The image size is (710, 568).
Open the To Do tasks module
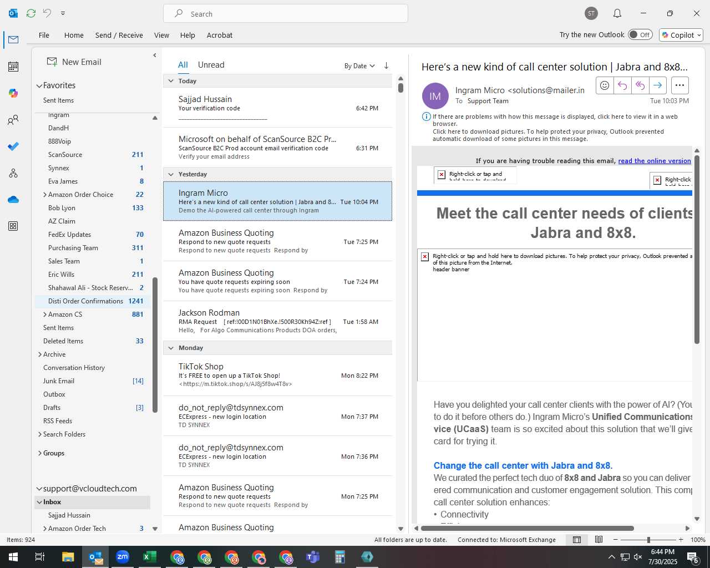pyautogui.click(x=13, y=146)
